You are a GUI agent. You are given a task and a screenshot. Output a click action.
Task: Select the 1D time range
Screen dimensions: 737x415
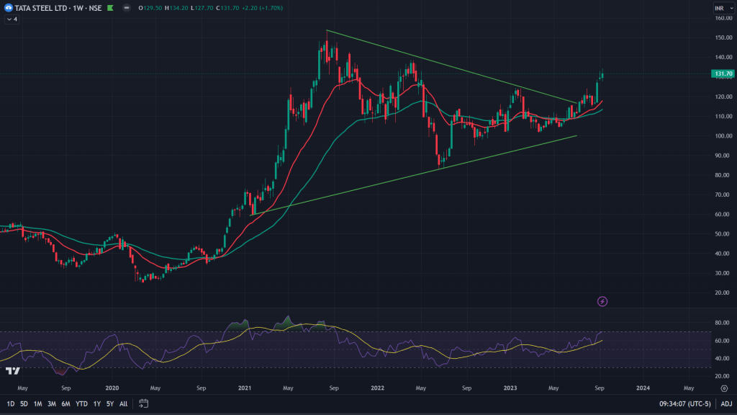pos(11,403)
